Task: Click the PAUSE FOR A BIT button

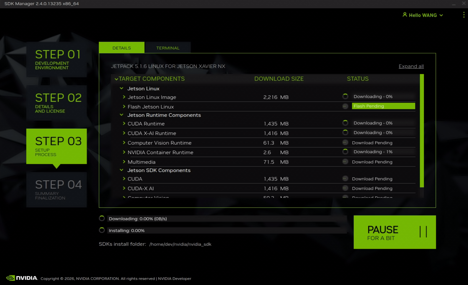Action: 395,232
